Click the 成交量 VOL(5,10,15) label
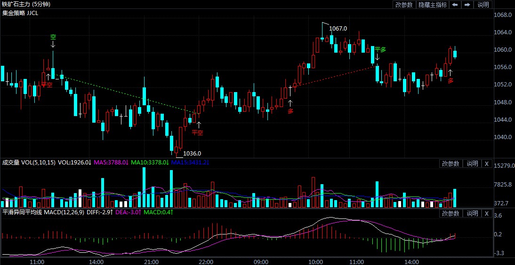The image size is (515, 265). click(x=29, y=163)
